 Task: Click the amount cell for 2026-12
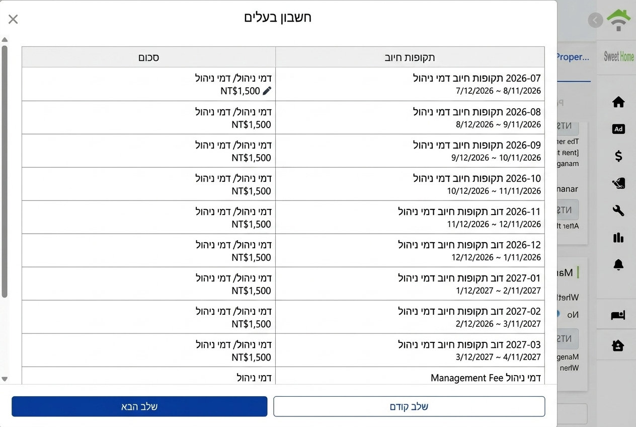pyautogui.click(x=149, y=250)
